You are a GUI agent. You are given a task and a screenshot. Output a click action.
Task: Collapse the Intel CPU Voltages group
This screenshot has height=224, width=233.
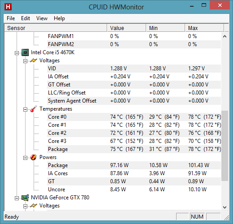26,61
